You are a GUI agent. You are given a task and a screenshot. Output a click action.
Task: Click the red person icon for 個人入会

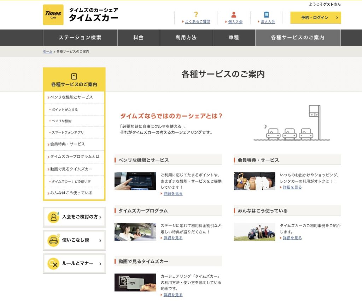(x=234, y=15)
